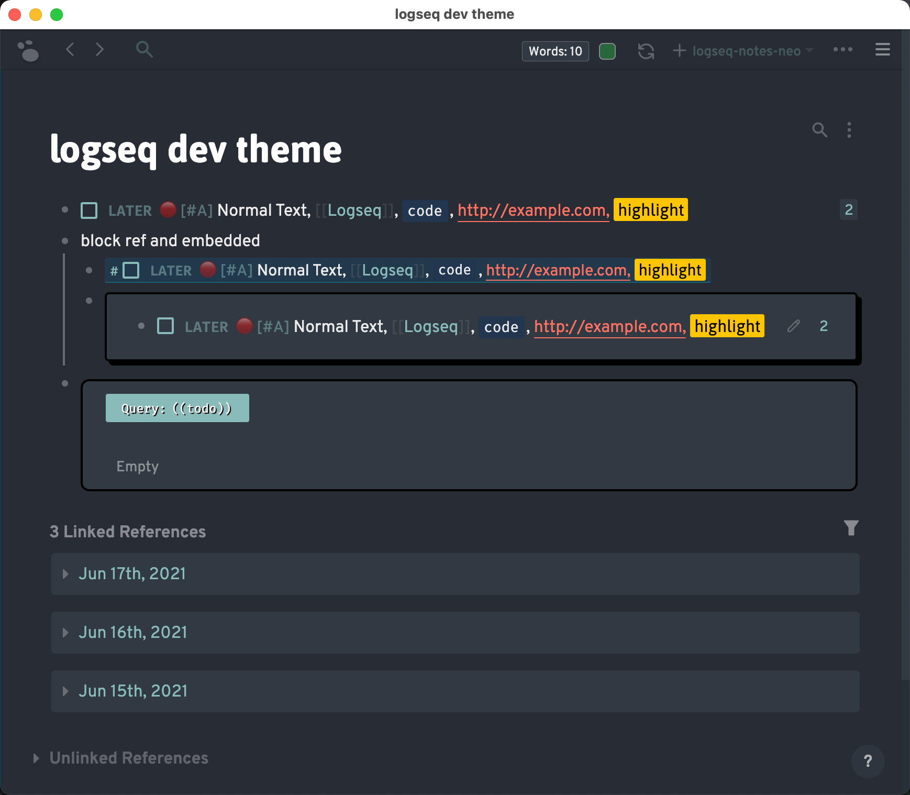The height and width of the screenshot is (795, 910).
Task: Expand the Jun 15th, 2021 reference
Action: [x=65, y=691]
